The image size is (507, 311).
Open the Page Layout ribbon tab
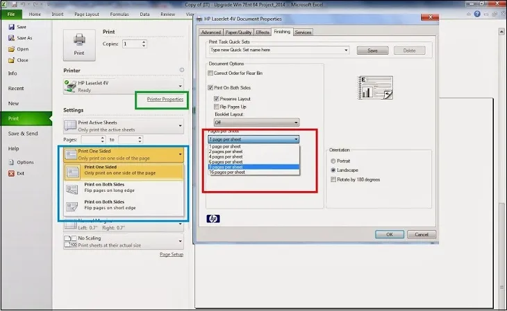coord(87,13)
